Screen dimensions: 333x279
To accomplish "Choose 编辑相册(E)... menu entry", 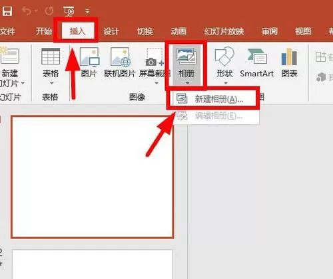I will (x=216, y=116).
